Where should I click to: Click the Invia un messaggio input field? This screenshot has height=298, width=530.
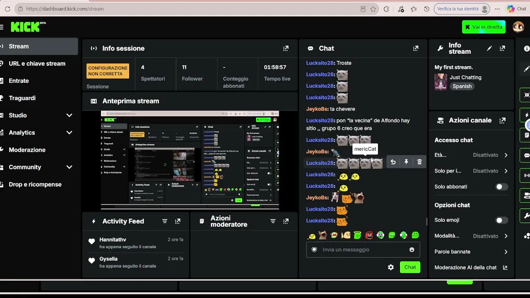pos(363,250)
